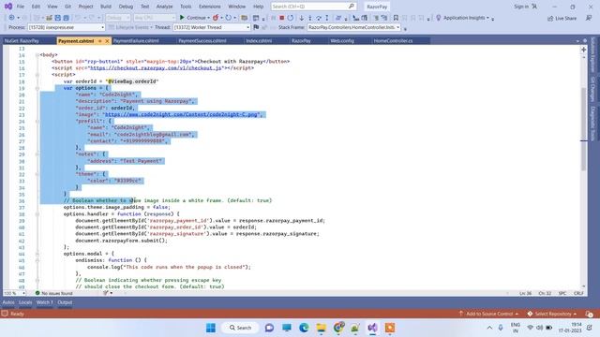Close the Payment.cshtml tab
The width and height of the screenshot is (600, 337).
click(x=107, y=41)
